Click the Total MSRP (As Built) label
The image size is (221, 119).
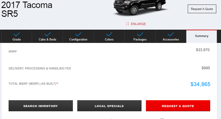[x=32, y=84]
